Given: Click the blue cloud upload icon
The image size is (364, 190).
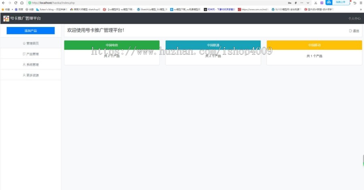Looking at the screenshot, I should coord(329,2).
